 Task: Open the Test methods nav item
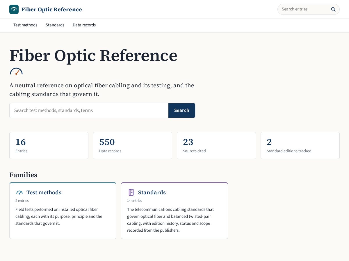[25, 25]
